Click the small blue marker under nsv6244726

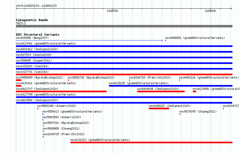(x=129, y=80)
